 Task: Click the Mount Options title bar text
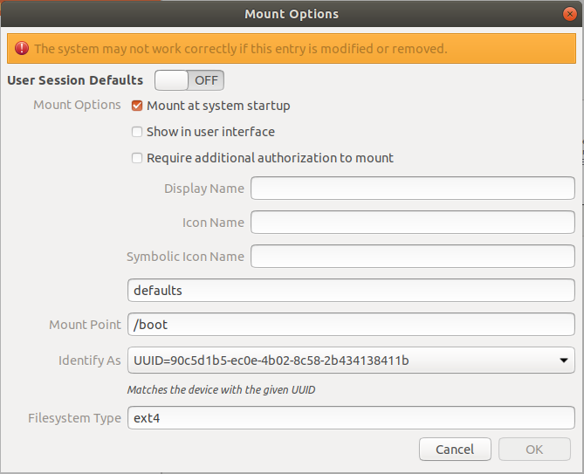pos(292,14)
